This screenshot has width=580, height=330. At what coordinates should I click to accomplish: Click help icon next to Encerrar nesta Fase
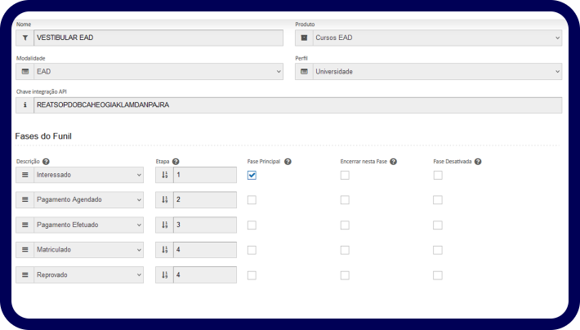[x=394, y=162]
